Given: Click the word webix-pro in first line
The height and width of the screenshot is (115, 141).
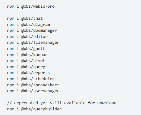Looking at the screenshot, I should 44,6.
